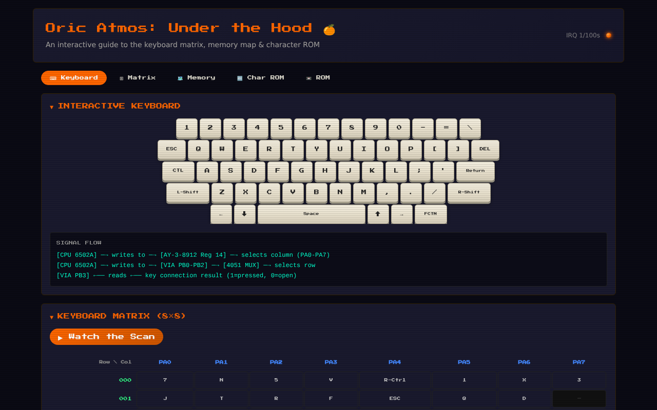Viewport: 657px width, 410px height.
Task: Click the Watch the Scan button
Action: click(x=106, y=337)
